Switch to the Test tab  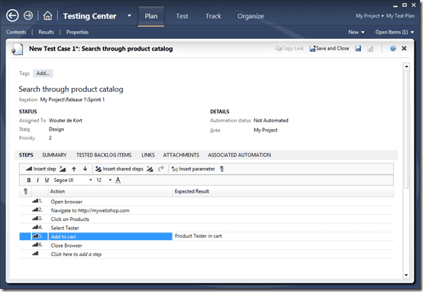pyautogui.click(x=182, y=16)
